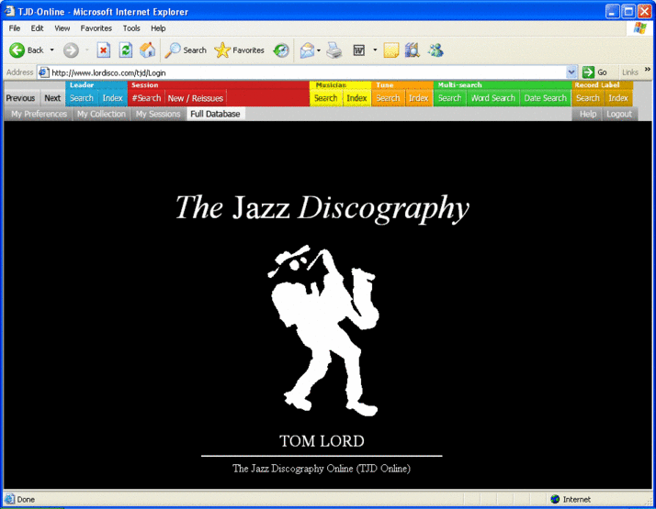656x509 pixels.
Task: Click the IE icon in title bar
Action: coord(9,11)
